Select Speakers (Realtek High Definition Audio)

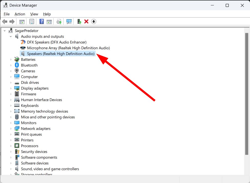click(x=61, y=54)
